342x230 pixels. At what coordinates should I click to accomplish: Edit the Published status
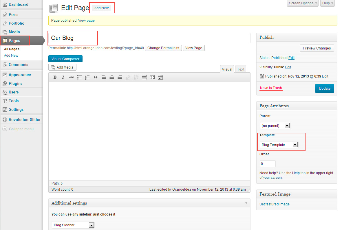pos(291,58)
